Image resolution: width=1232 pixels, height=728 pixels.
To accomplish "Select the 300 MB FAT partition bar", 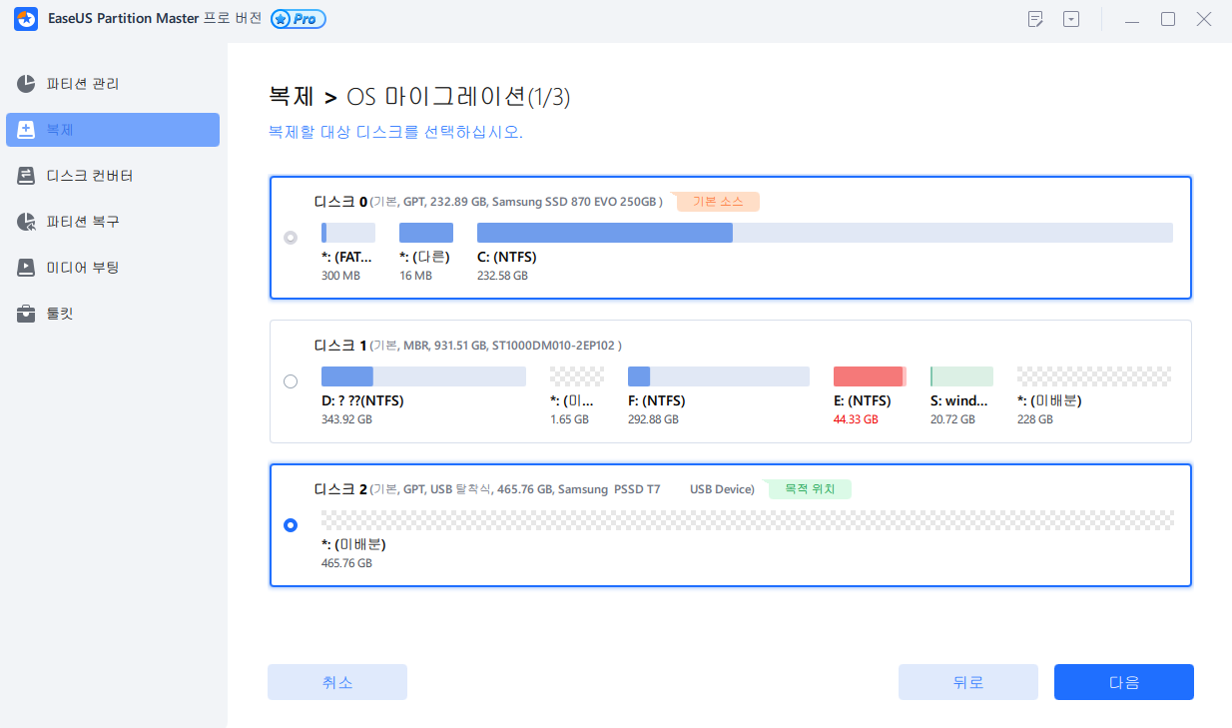I will pyautogui.click(x=348, y=233).
